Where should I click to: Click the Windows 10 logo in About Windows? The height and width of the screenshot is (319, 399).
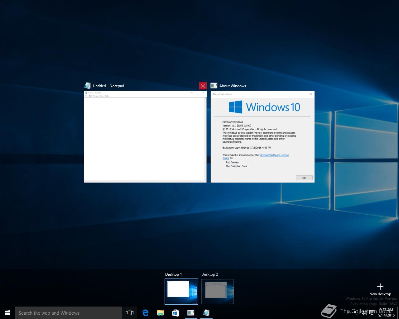264,107
